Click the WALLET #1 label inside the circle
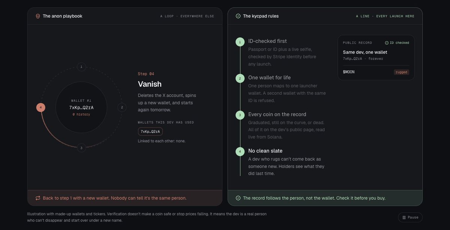Screen dimensions: 450x230 tap(81, 101)
